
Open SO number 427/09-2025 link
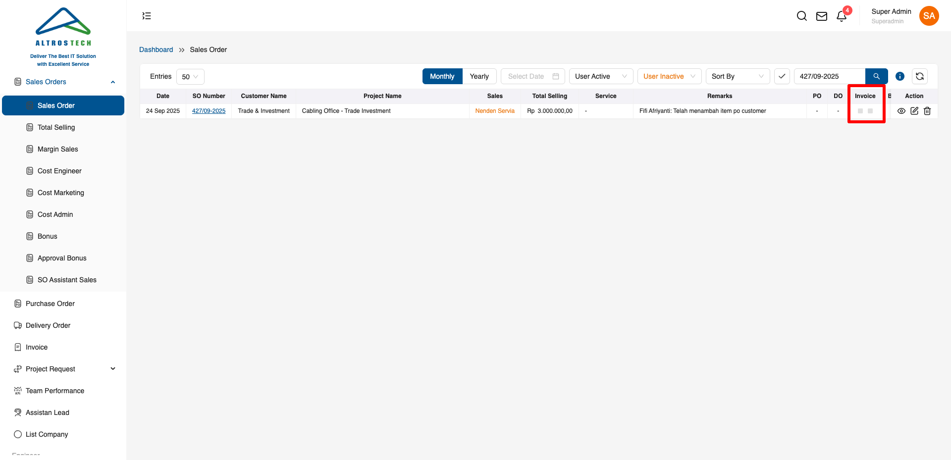(209, 111)
